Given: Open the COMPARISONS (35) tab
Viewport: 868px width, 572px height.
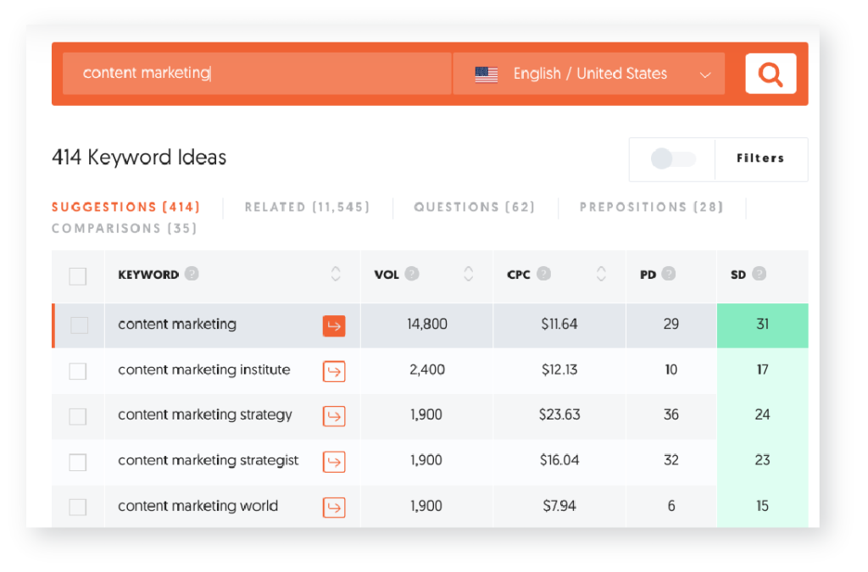Looking at the screenshot, I should point(125,229).
